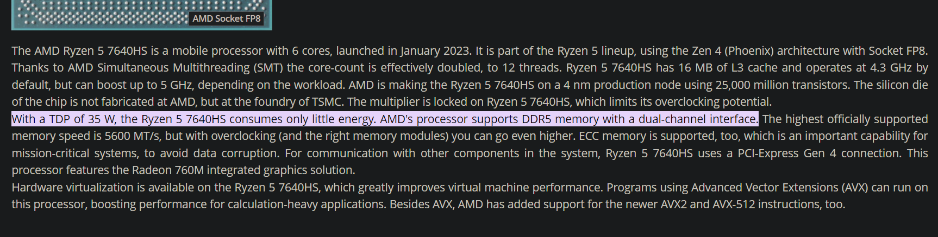Click the 'mission-critical' word
Screen dimensions: 938x237
[48, 153]
